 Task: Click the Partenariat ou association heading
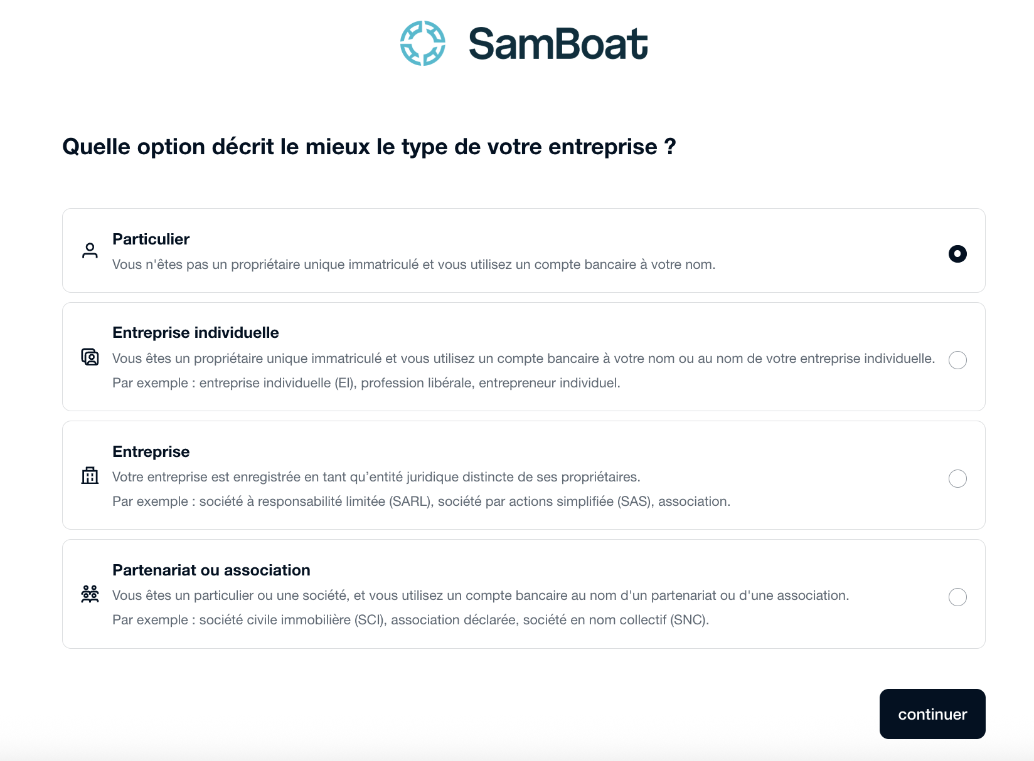point(211,570)
